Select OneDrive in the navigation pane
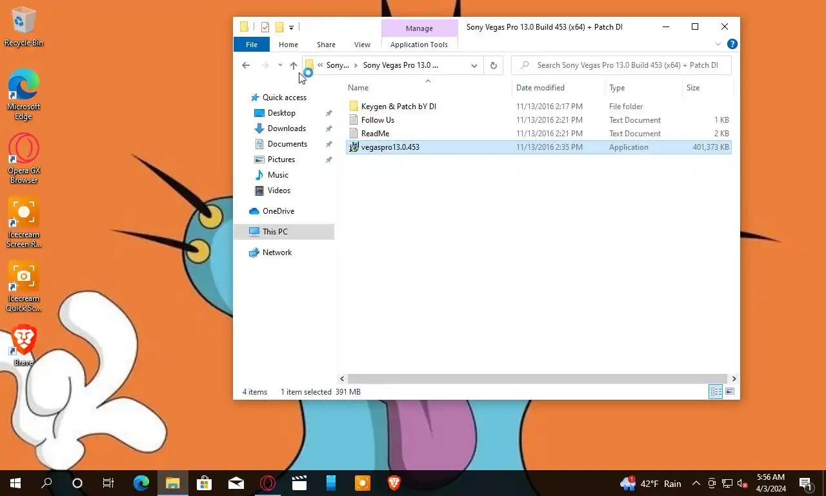 [278, 211]
